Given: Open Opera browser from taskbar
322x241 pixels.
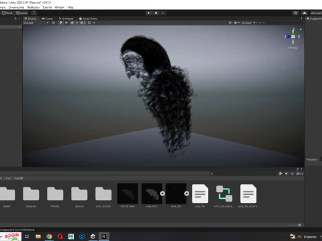Looking at the screenshot, I should pos(60,236).
